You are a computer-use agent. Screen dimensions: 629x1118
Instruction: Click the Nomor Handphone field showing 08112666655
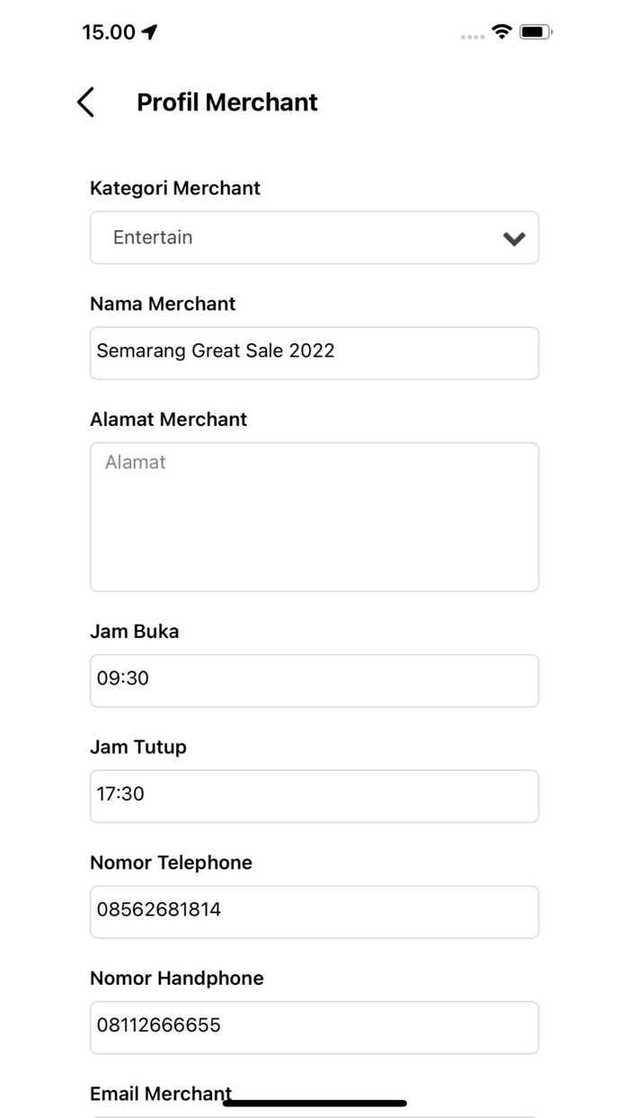click(314, 1026)
